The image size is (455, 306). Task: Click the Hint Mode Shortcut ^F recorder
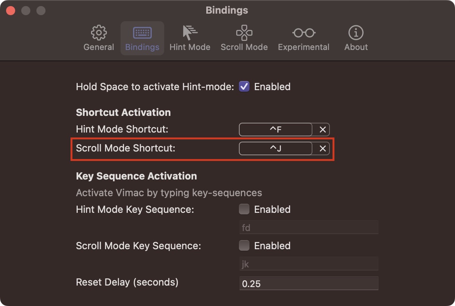click(276, 130)
